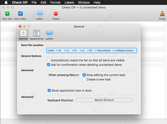Viewport: 167px width, 124px height.
Task: Click ListData.checkoff in the path bar
Action: pyautogui.click(x=124, y=50)
